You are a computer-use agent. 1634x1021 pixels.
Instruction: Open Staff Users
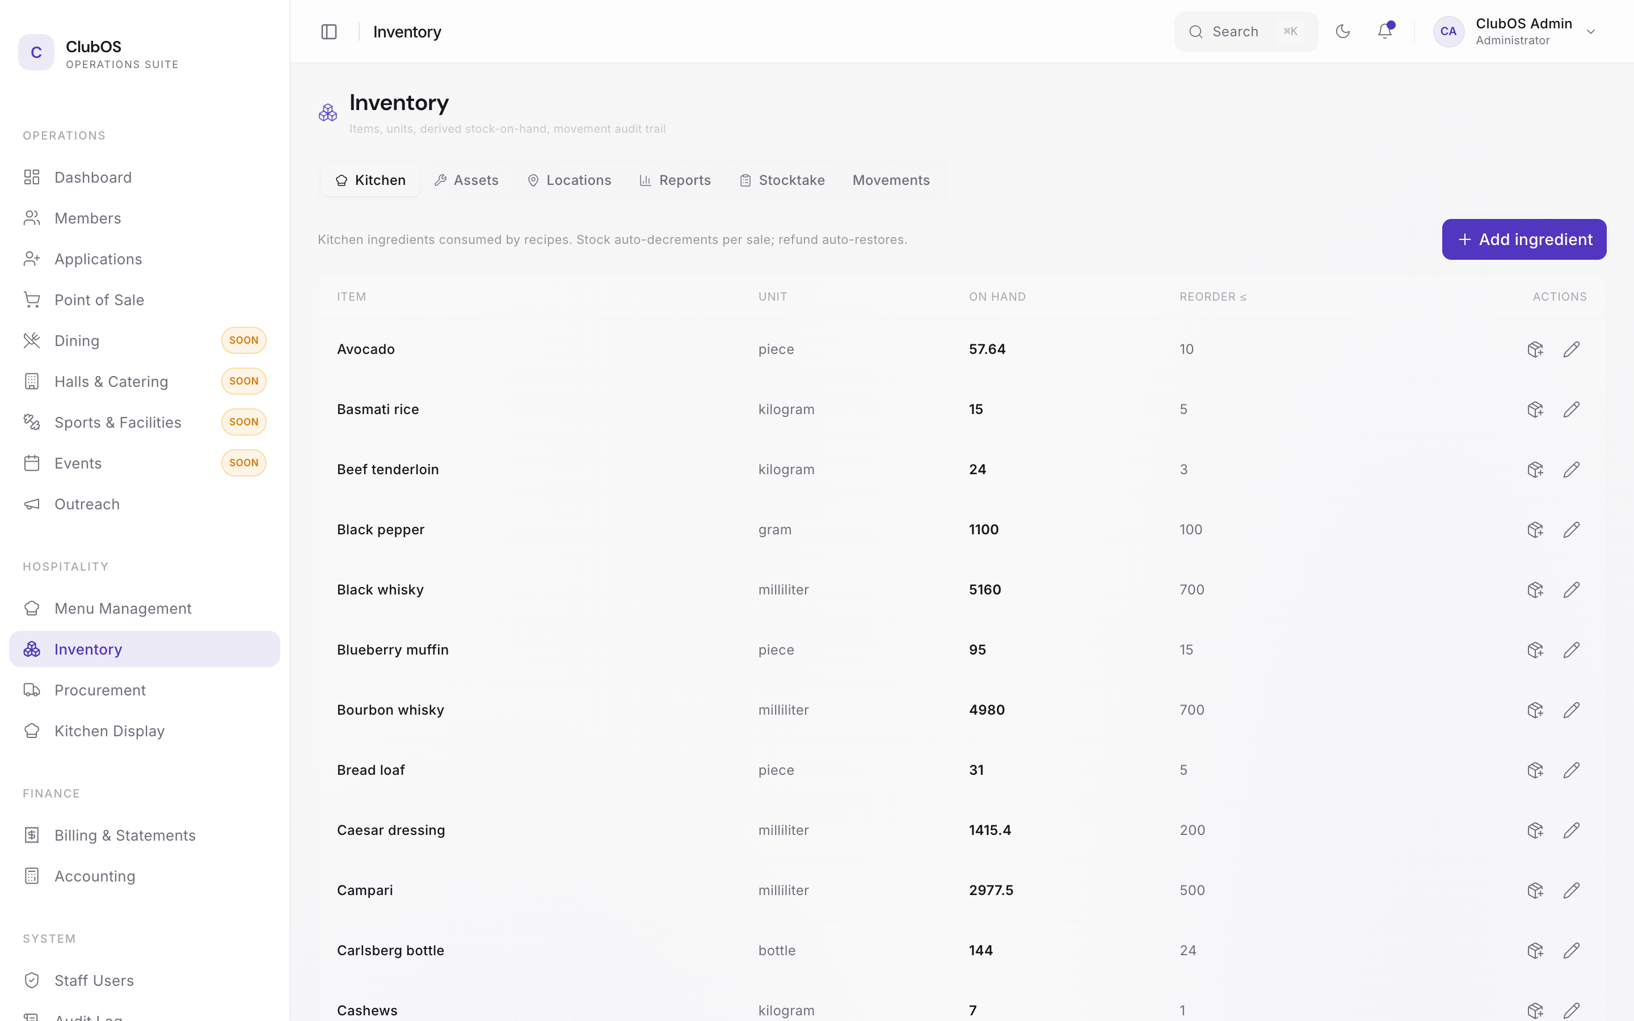coord(145,981)
